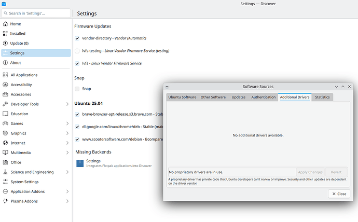
Task: Switch to the Statistics tab
Action: [x=322, y=97]
